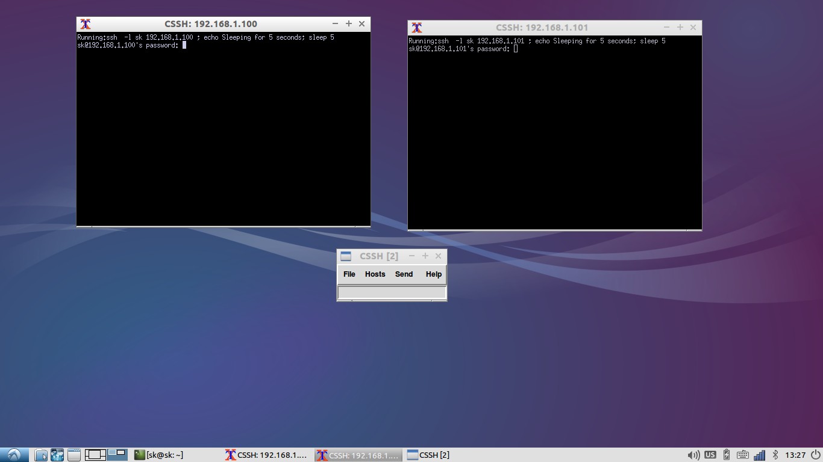Open the File menu in CSSH [2]
823x462 pixels.
[349, 274]
